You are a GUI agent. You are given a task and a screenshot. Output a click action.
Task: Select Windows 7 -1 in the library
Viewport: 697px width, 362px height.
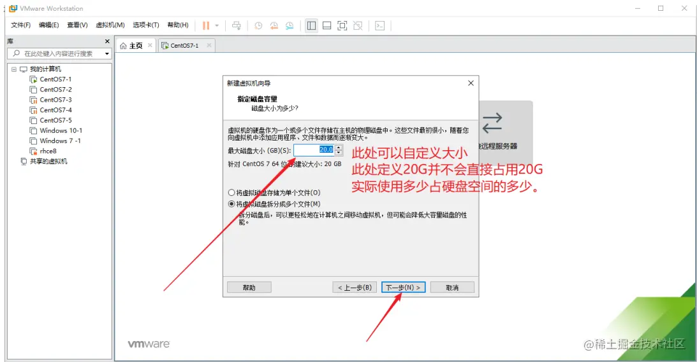point(59,141)
